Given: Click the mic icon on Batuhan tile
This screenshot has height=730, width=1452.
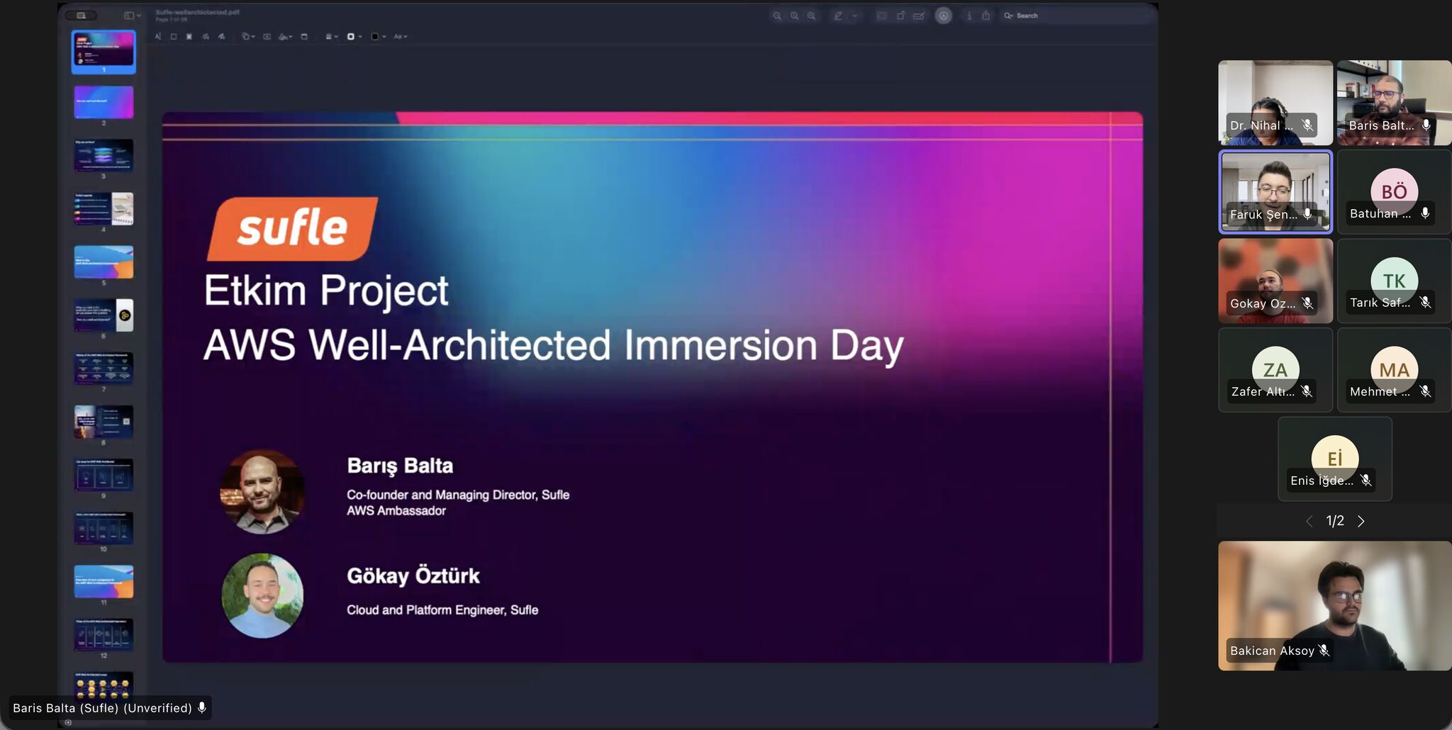Looking at the screenshot, I should [1425, 213].
